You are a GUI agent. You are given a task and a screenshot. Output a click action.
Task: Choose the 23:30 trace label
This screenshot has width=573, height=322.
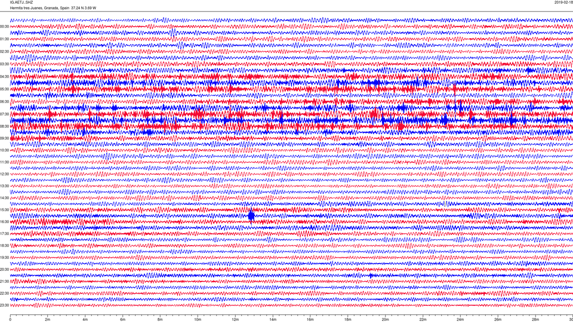[4, 305]
